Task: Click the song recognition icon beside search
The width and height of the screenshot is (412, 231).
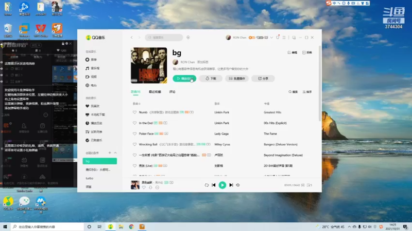Action: [x=188, y=37]
